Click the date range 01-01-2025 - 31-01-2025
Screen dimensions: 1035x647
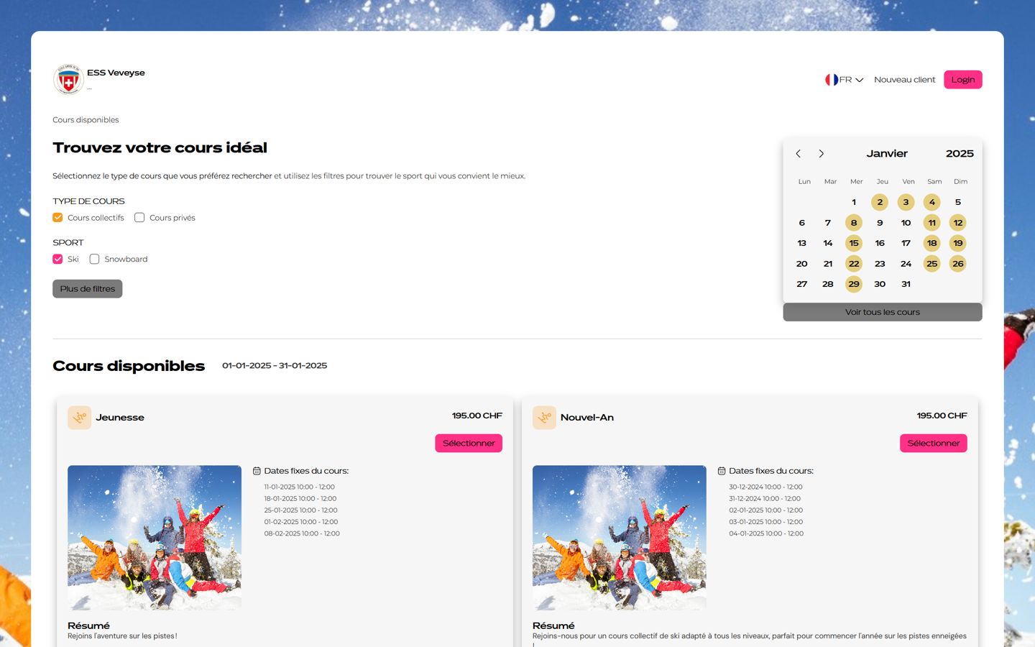(275, 366)
